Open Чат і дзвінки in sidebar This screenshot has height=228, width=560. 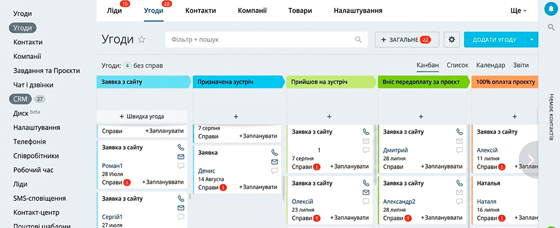click(x=33, y=85)
